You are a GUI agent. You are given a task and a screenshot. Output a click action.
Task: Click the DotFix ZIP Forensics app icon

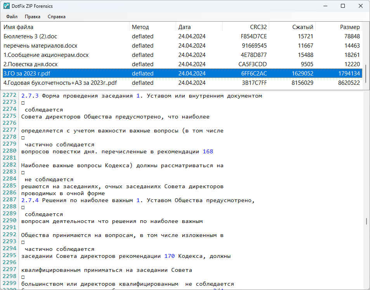[x=6, y=6]
